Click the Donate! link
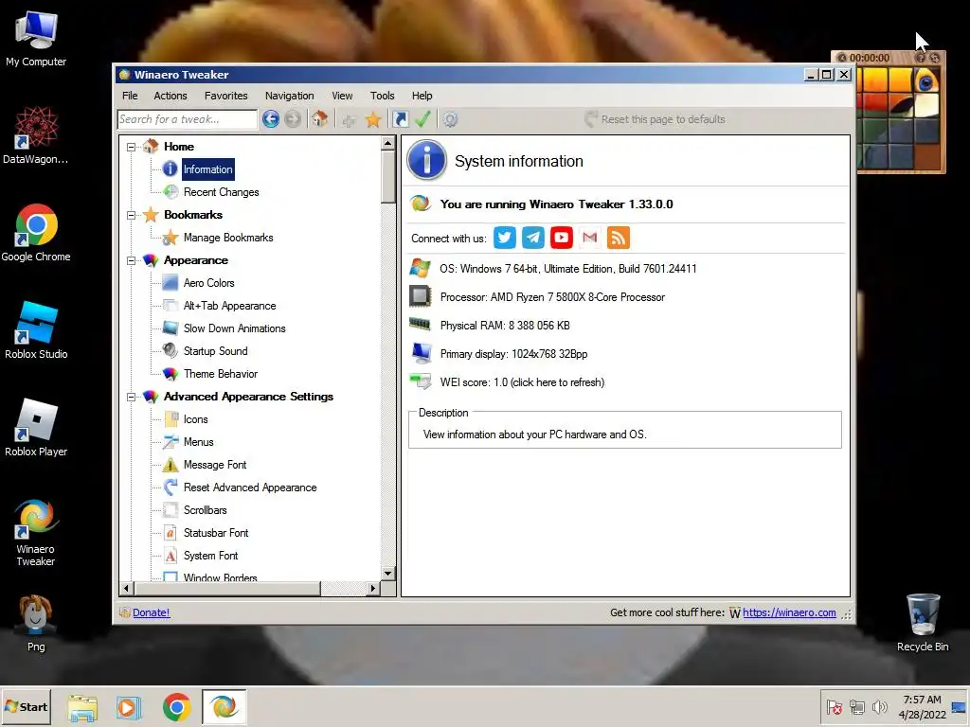Viewport: 970px width, 727px height. (151, 612)
